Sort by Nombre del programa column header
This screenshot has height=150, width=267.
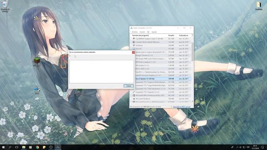(140, 35)
